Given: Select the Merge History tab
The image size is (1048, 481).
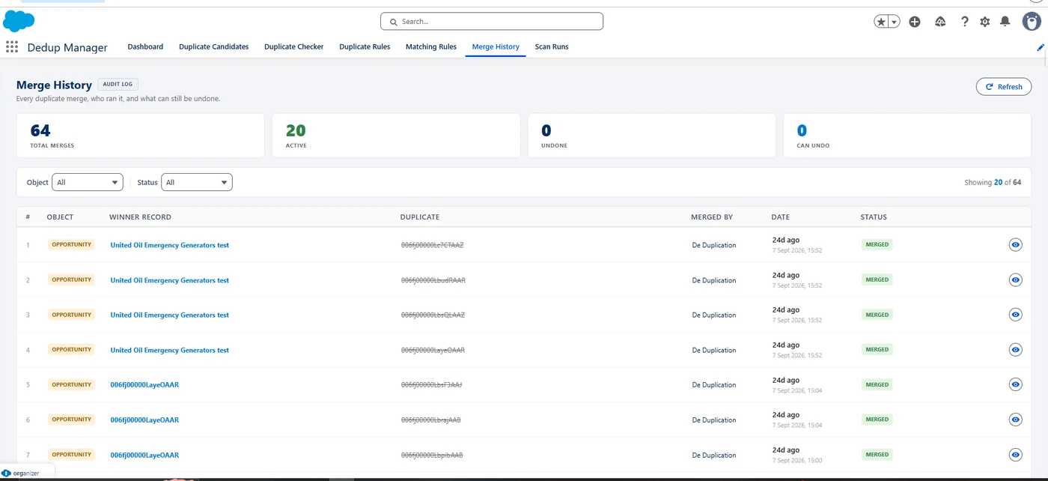Looking at the screenshot, I should [x=496, y=46].
